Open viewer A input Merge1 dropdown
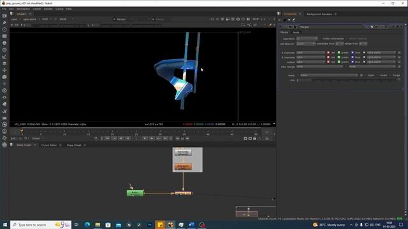 [x=122, y=19]
